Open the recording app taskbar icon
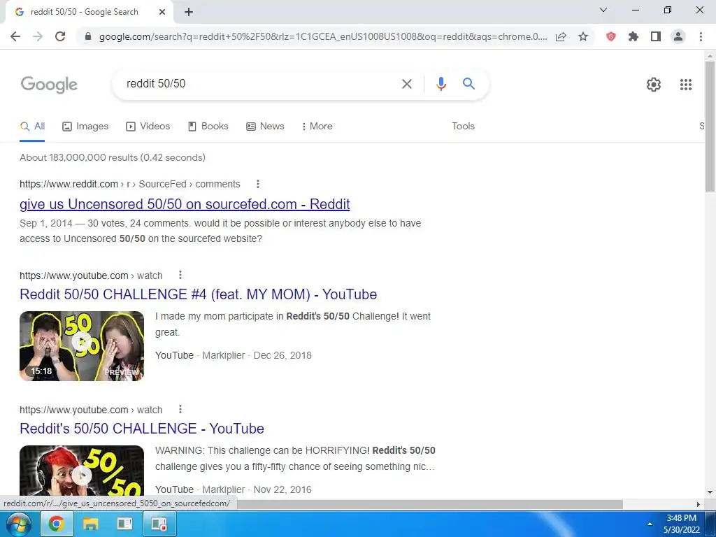The width and height of the screenshot is (716, 537). pos(159,524)
